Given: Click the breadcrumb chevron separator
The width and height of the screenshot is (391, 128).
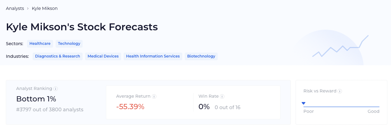Looking at the screenshot, I should [28, 9].
